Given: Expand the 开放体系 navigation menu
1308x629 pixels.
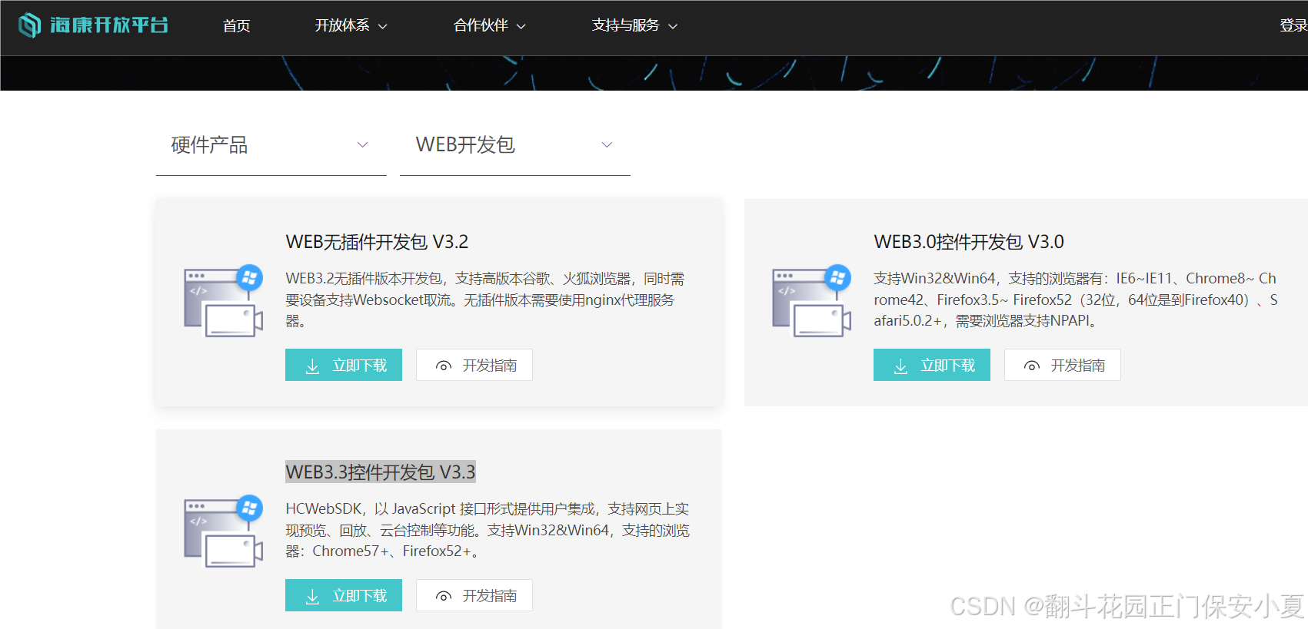Looking at the screenshot, I should [x=351, y=25].
